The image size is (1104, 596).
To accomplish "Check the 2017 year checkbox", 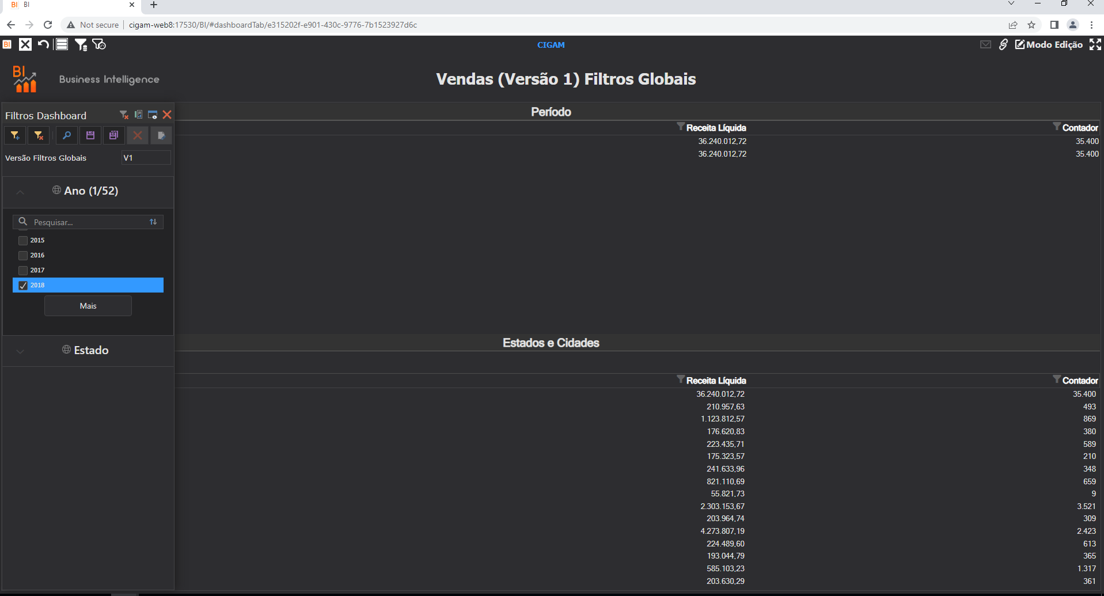I will (x=23, y=271).
